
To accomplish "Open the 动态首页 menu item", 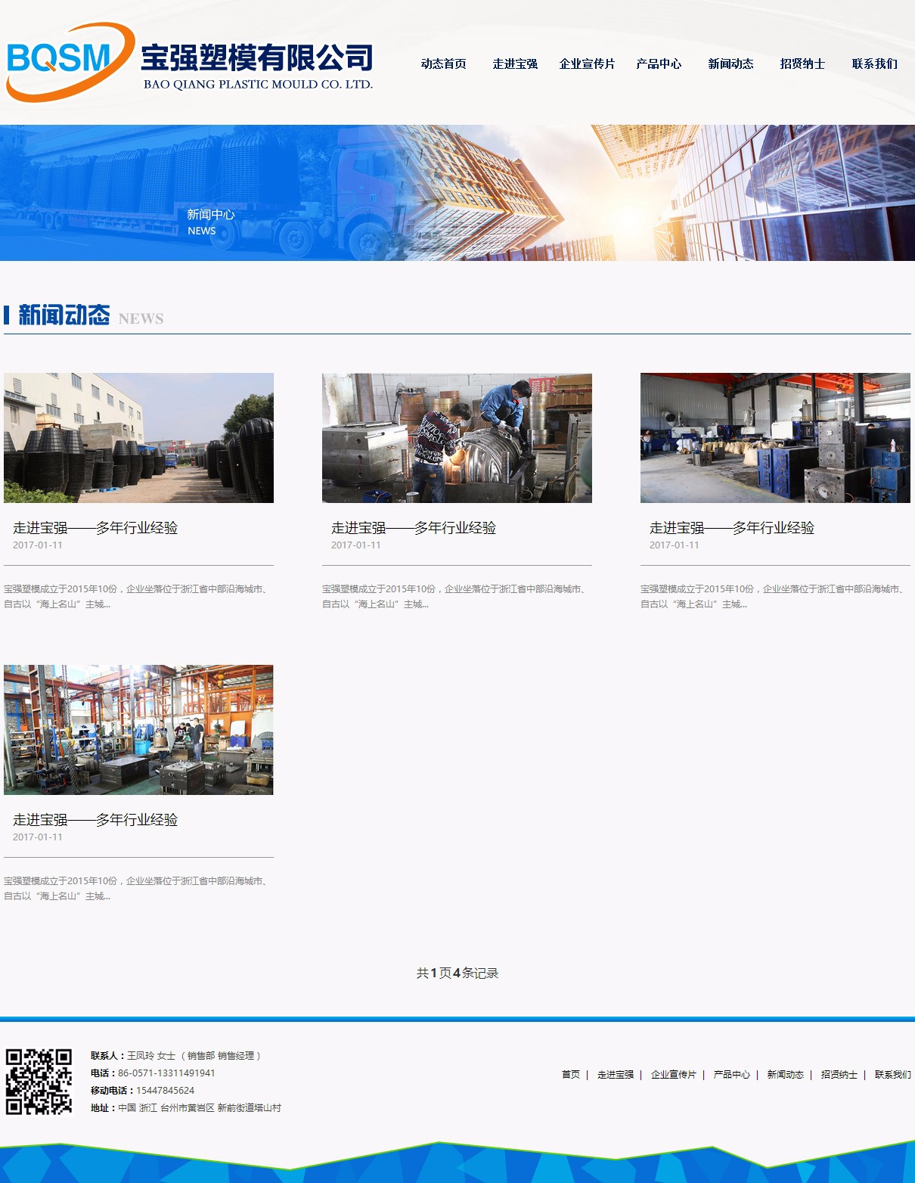I will [x=443, y=64].
